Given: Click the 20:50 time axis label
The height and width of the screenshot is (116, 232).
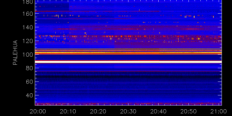Looking at the screenshot, I should coord(188,111).
